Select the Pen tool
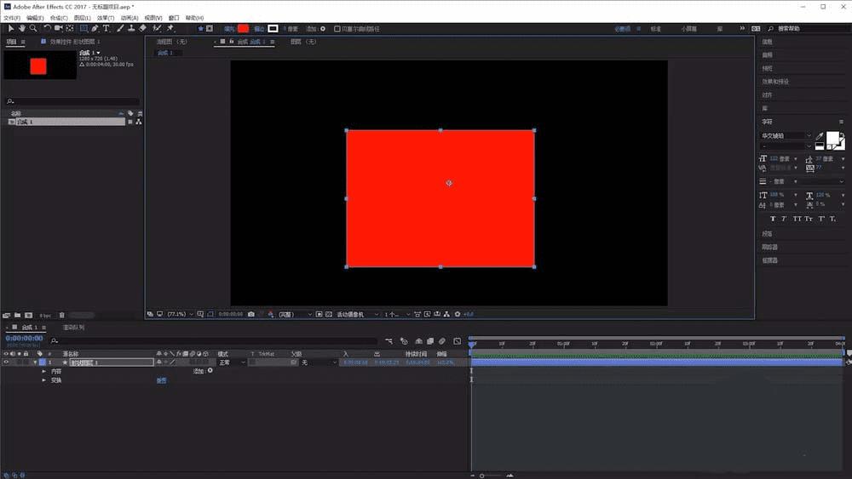The height and width of the screenshot is (479, 852). (95, 28)
